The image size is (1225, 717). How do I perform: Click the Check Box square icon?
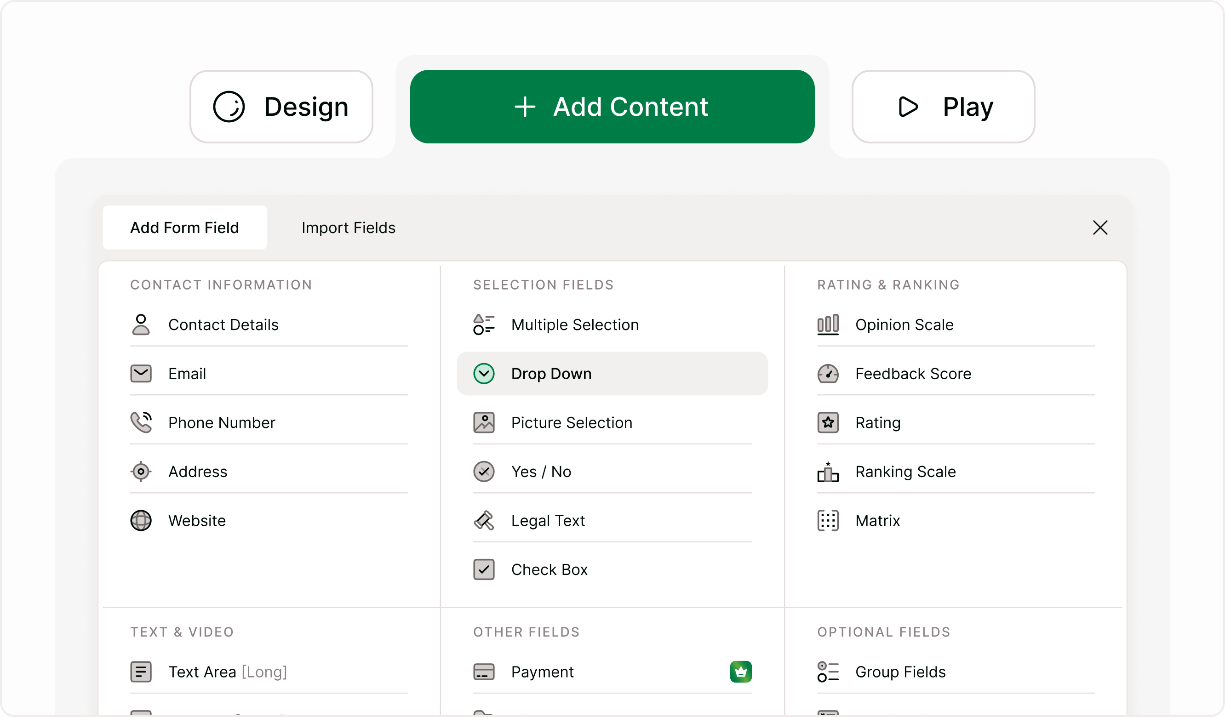point(484,570)
